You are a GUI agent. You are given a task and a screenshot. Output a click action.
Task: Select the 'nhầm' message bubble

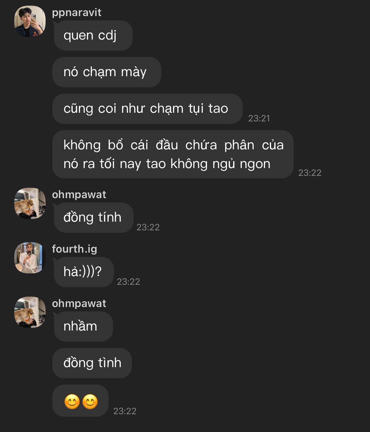point(83,327)
